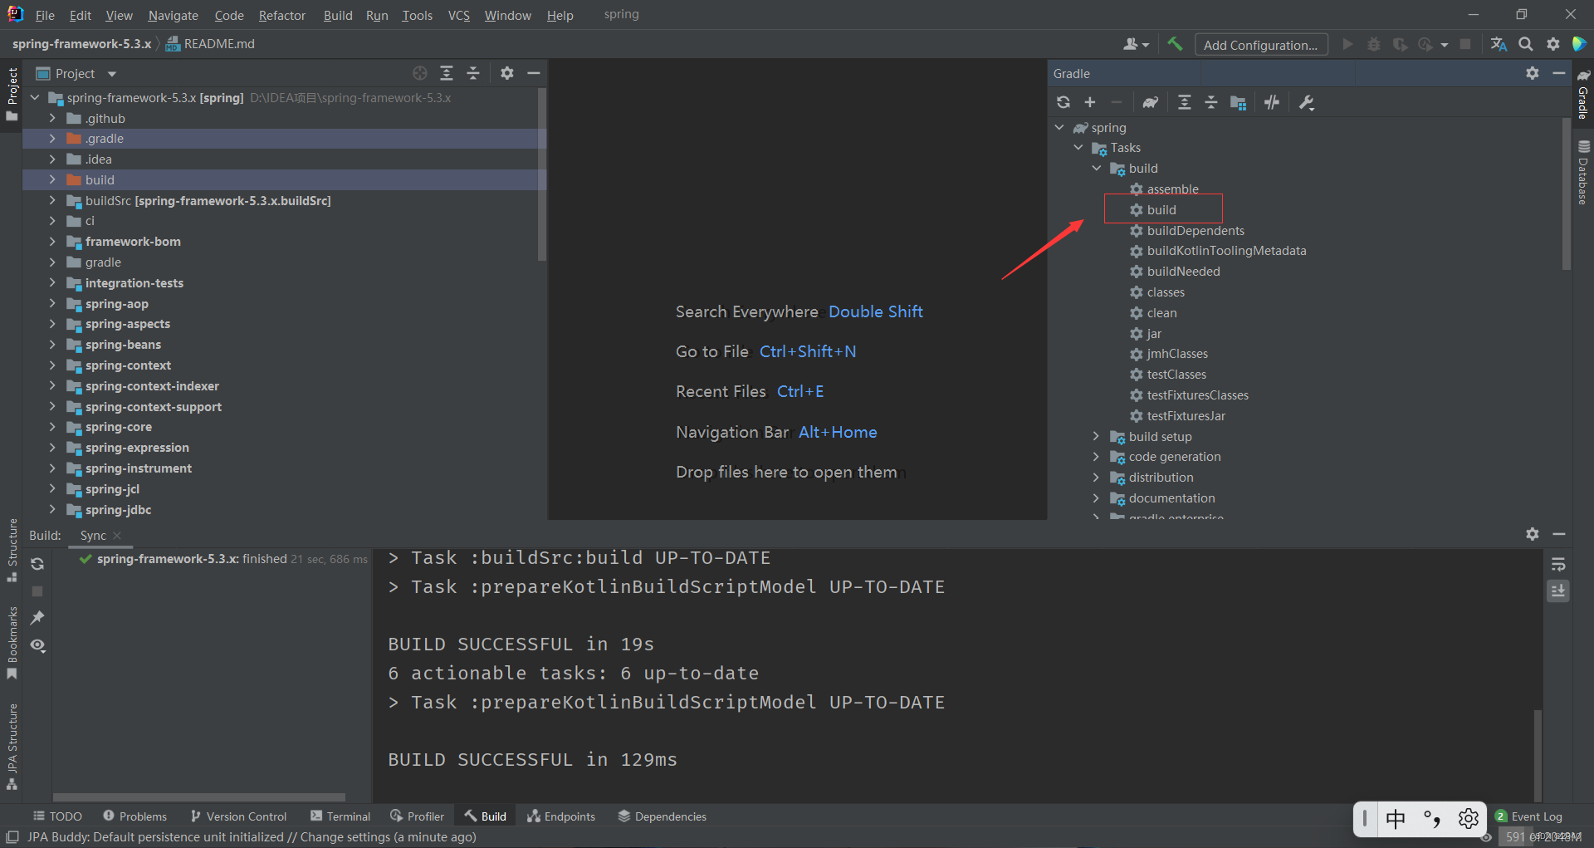Switch to the Terminal tab
This screenshot has width=1594, height=848.
click(340, 816)
